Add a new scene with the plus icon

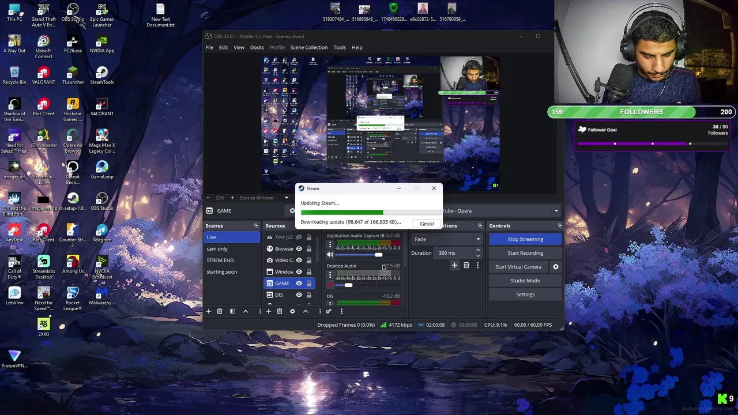[x=209, y=311]
